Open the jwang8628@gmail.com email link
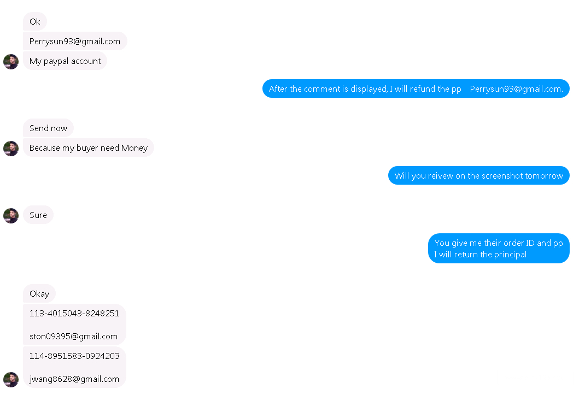 point(74,379)
